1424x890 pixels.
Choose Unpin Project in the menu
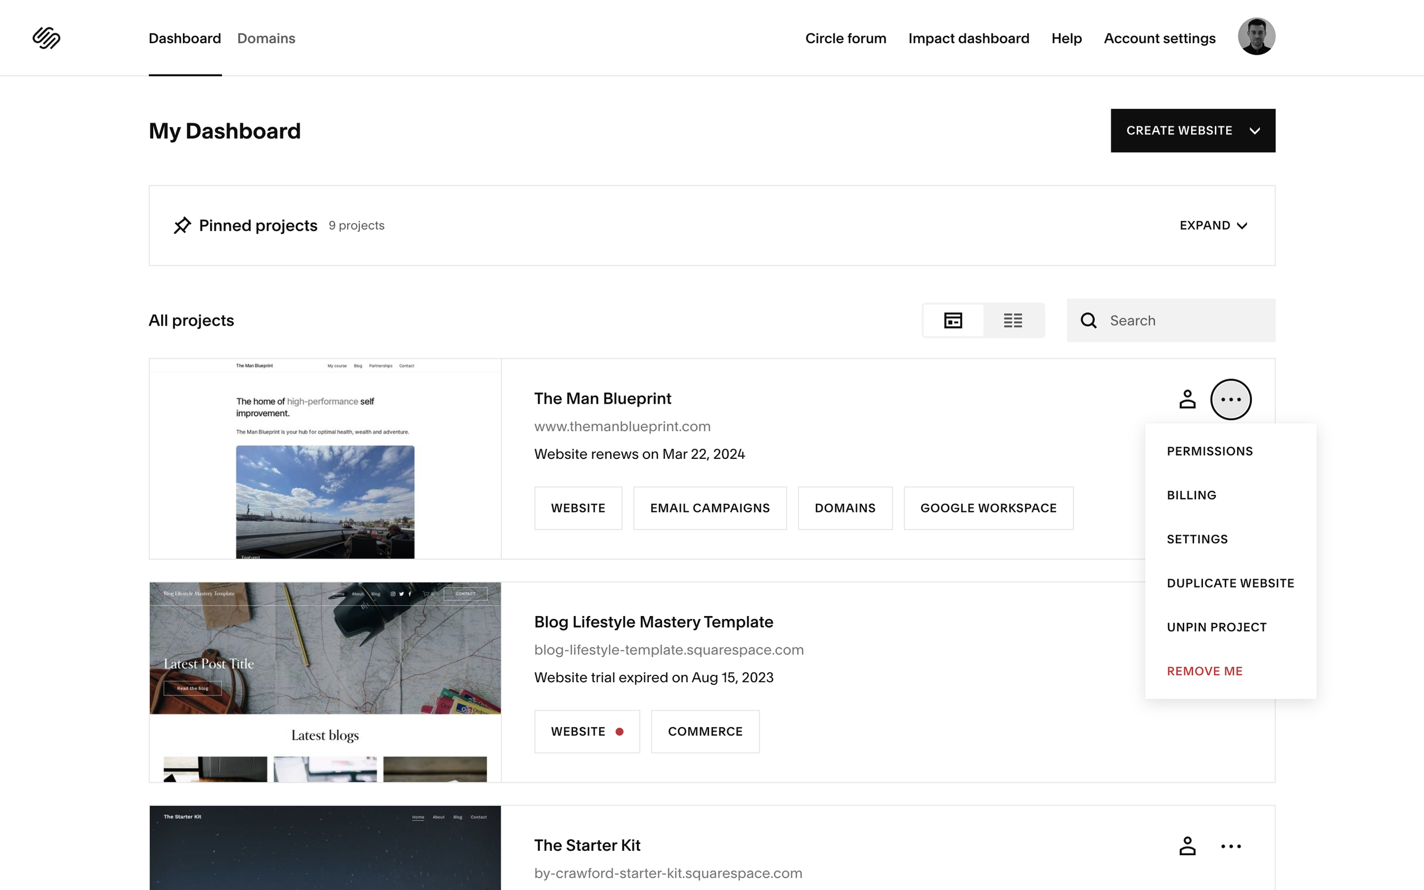click(x=1216, y=627)
